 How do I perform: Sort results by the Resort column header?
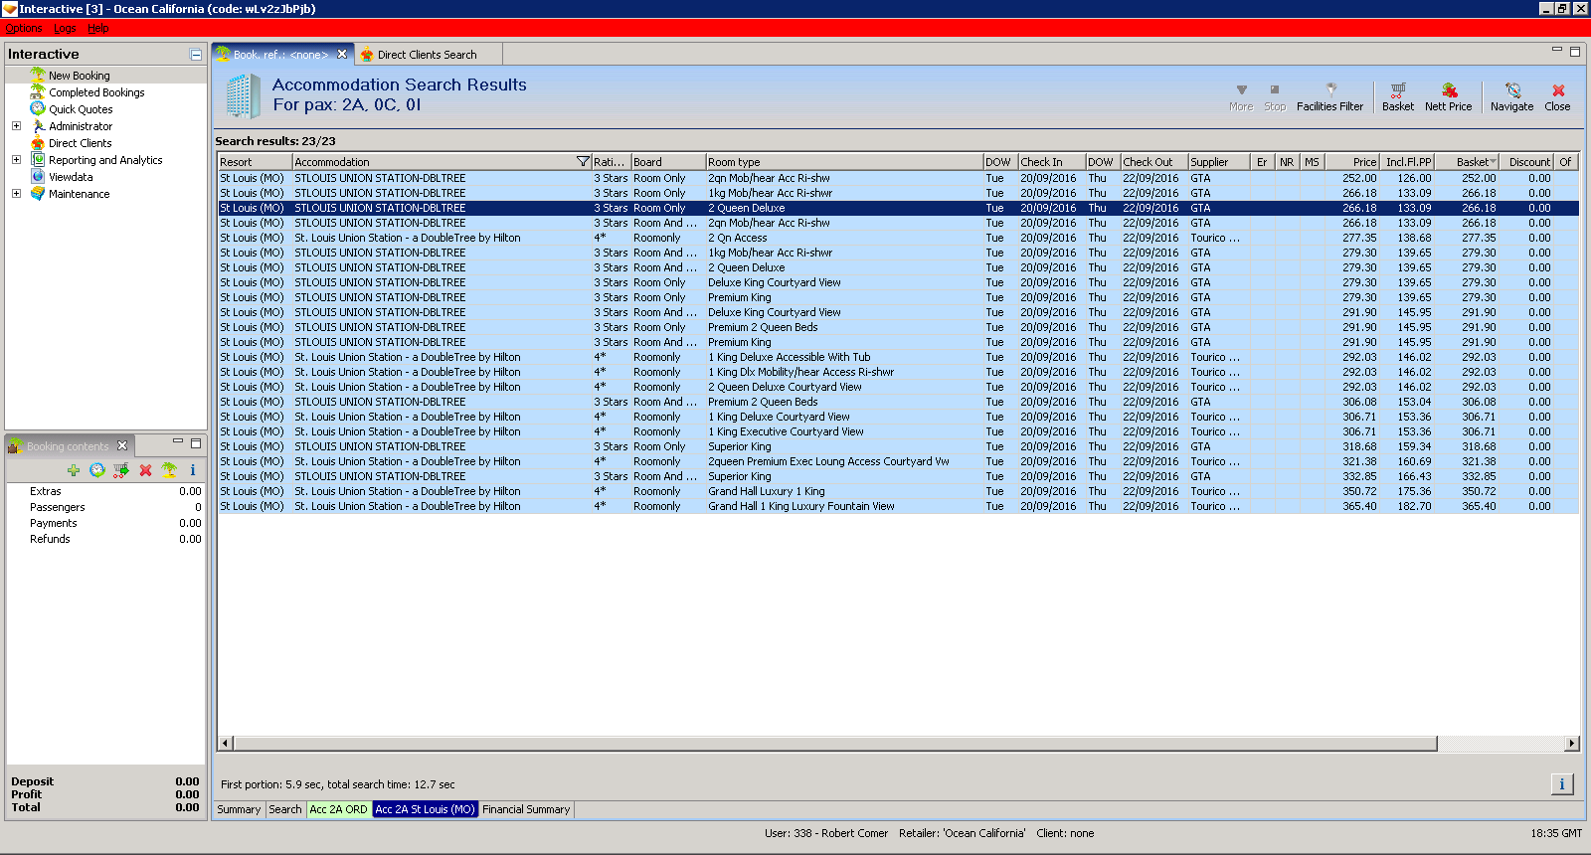click(255, 162)
